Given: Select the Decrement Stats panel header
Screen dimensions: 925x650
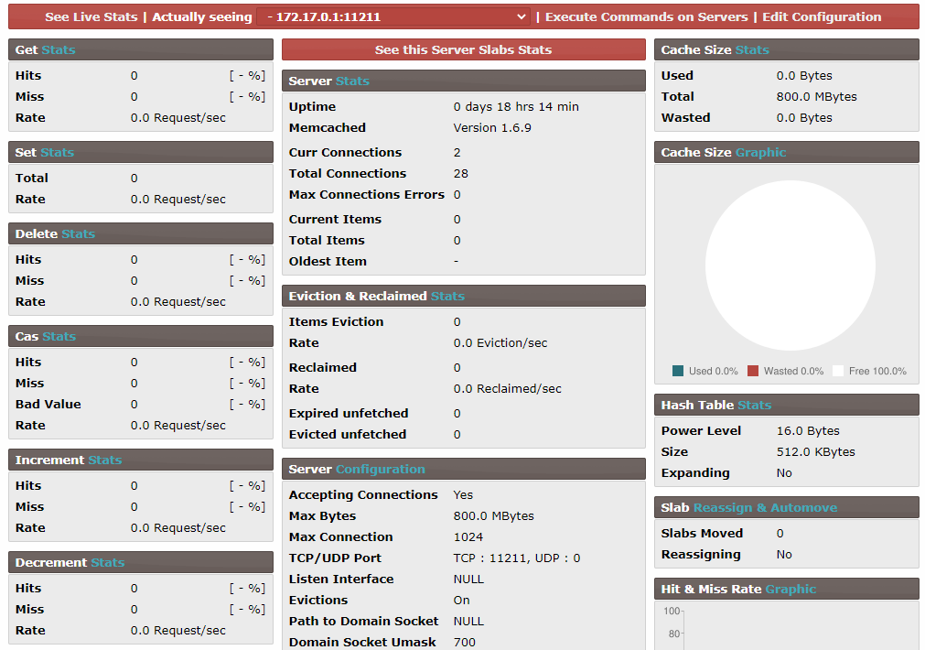Looking at the screenshot, I should tap(140, 562).
